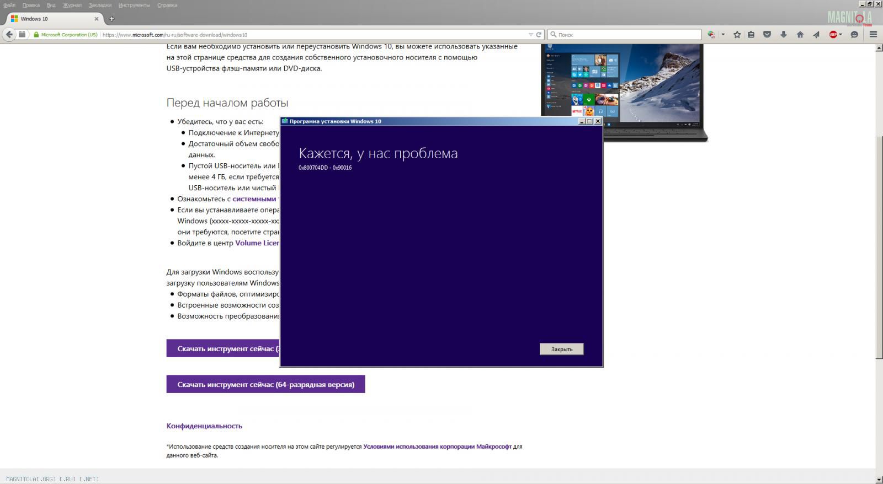
Task: Open the системными requirements link
Action: coord(254,198)
